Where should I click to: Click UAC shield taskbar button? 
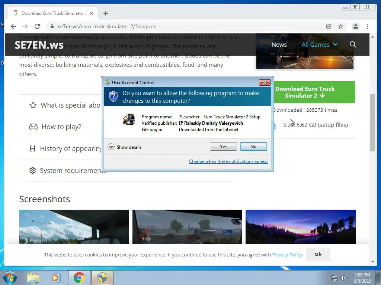102,278
